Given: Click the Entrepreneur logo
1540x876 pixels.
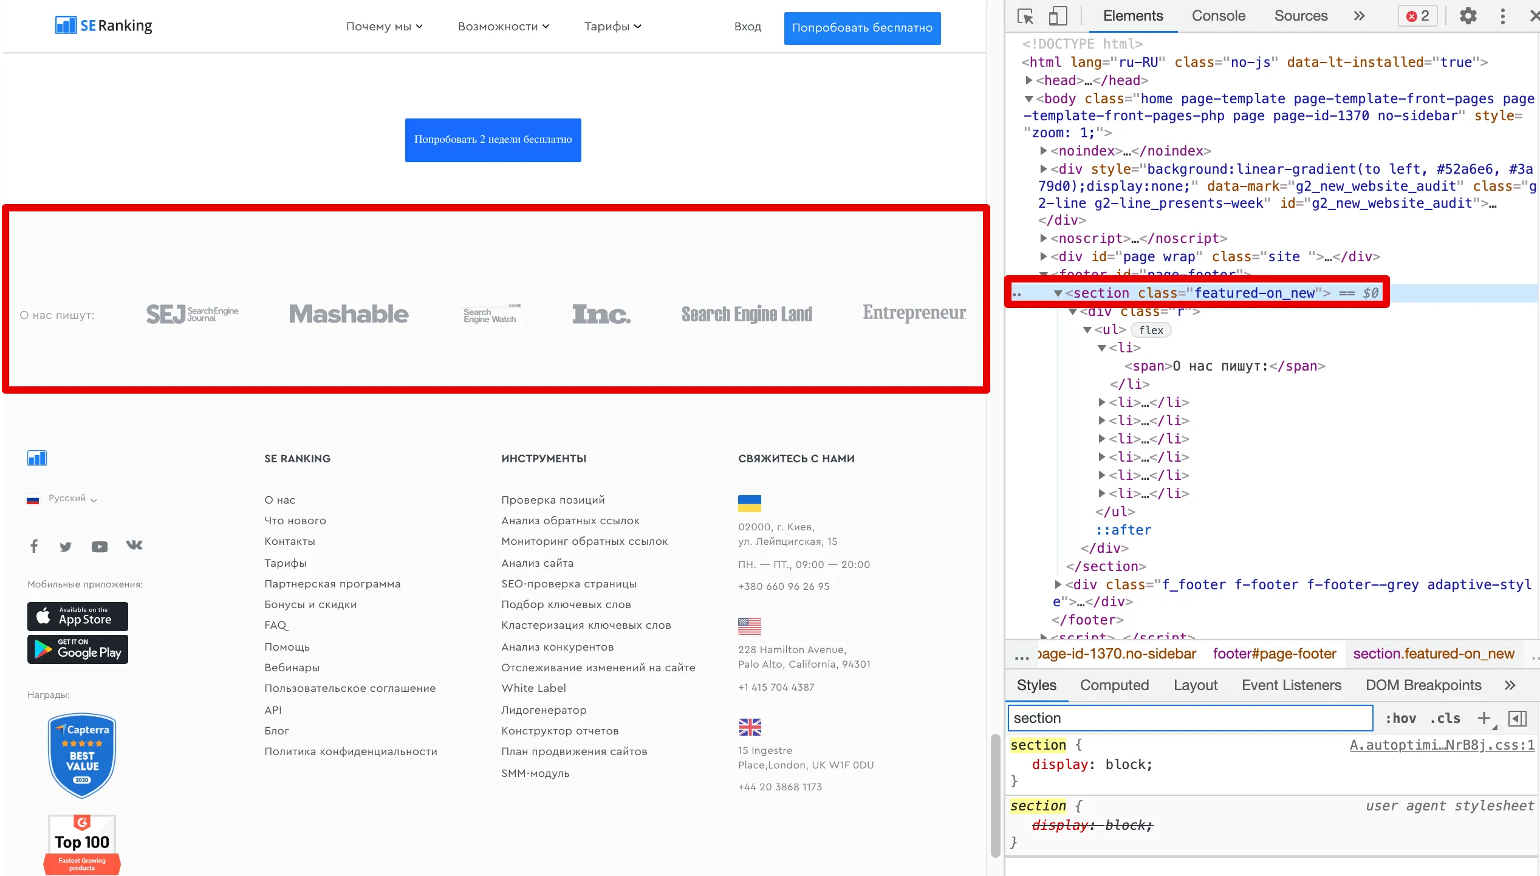Looking at the screenshot, I should (914, 312).
